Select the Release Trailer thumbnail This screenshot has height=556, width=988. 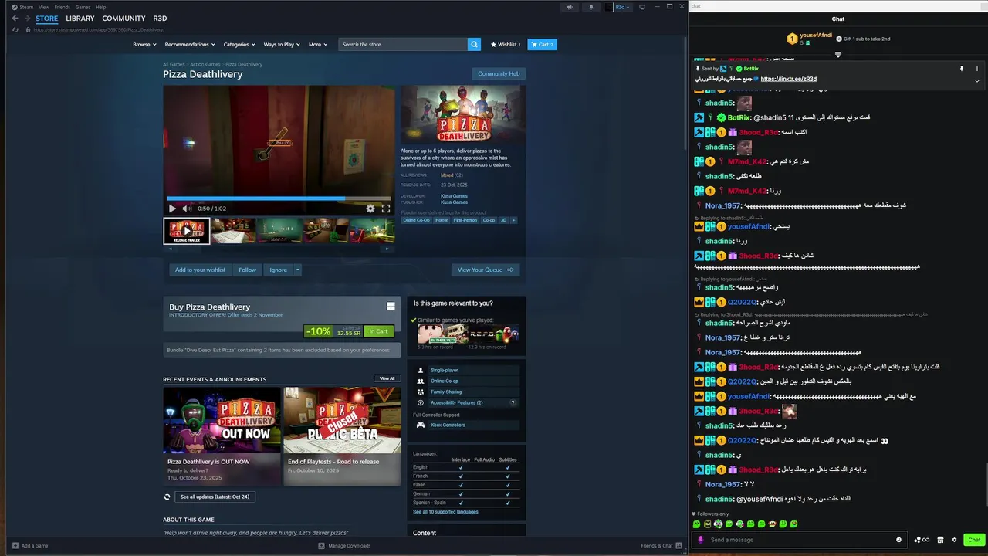(x=186, y=231)
